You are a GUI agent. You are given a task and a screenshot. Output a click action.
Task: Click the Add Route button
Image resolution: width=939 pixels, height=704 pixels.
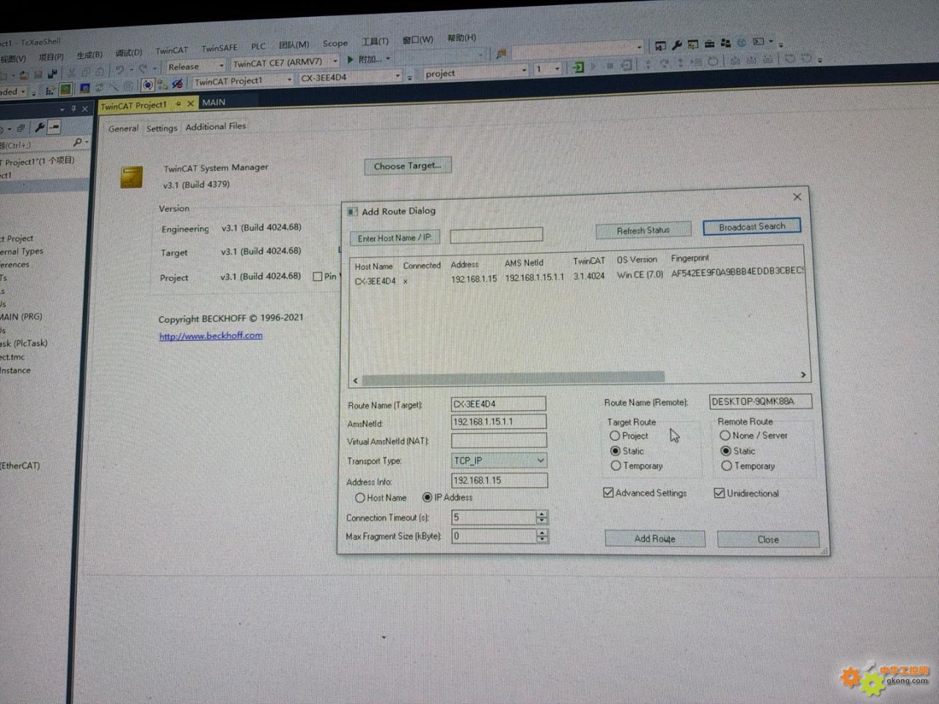point(654,539)
